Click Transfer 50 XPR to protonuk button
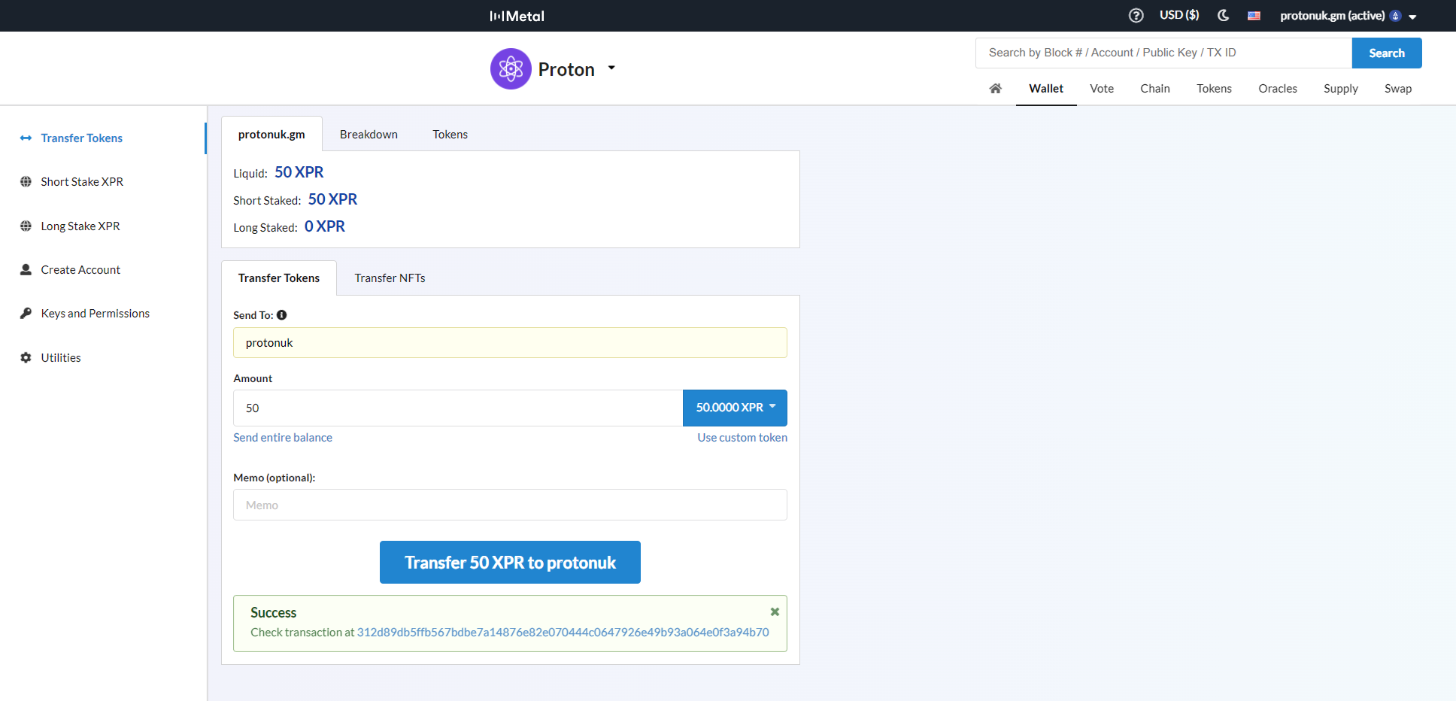This screenshot has width=1456, height=701. pos(510,563)
